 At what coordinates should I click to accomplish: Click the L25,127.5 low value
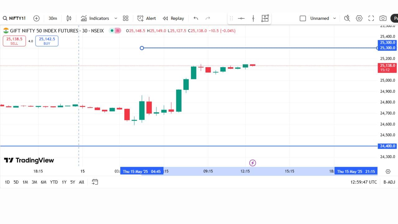(x=177, y=31)
